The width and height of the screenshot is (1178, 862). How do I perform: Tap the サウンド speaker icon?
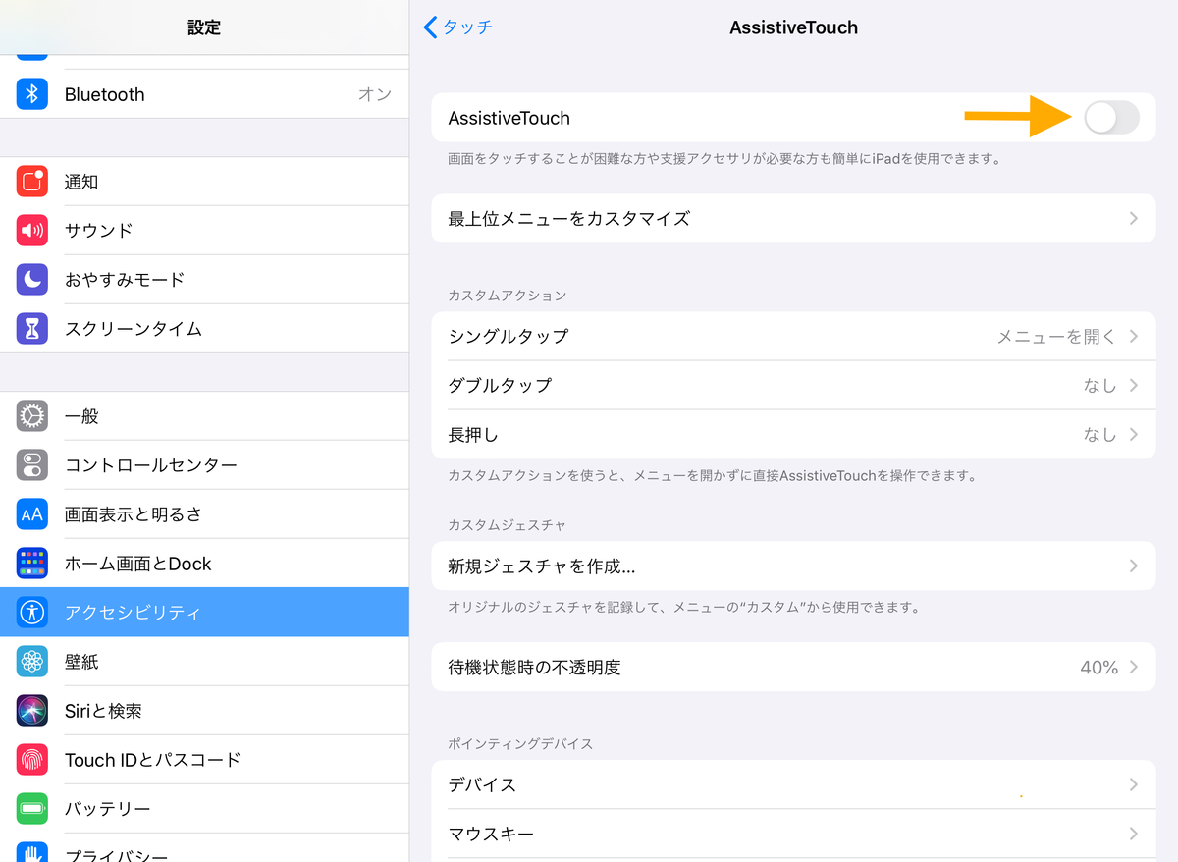(32, 231)
